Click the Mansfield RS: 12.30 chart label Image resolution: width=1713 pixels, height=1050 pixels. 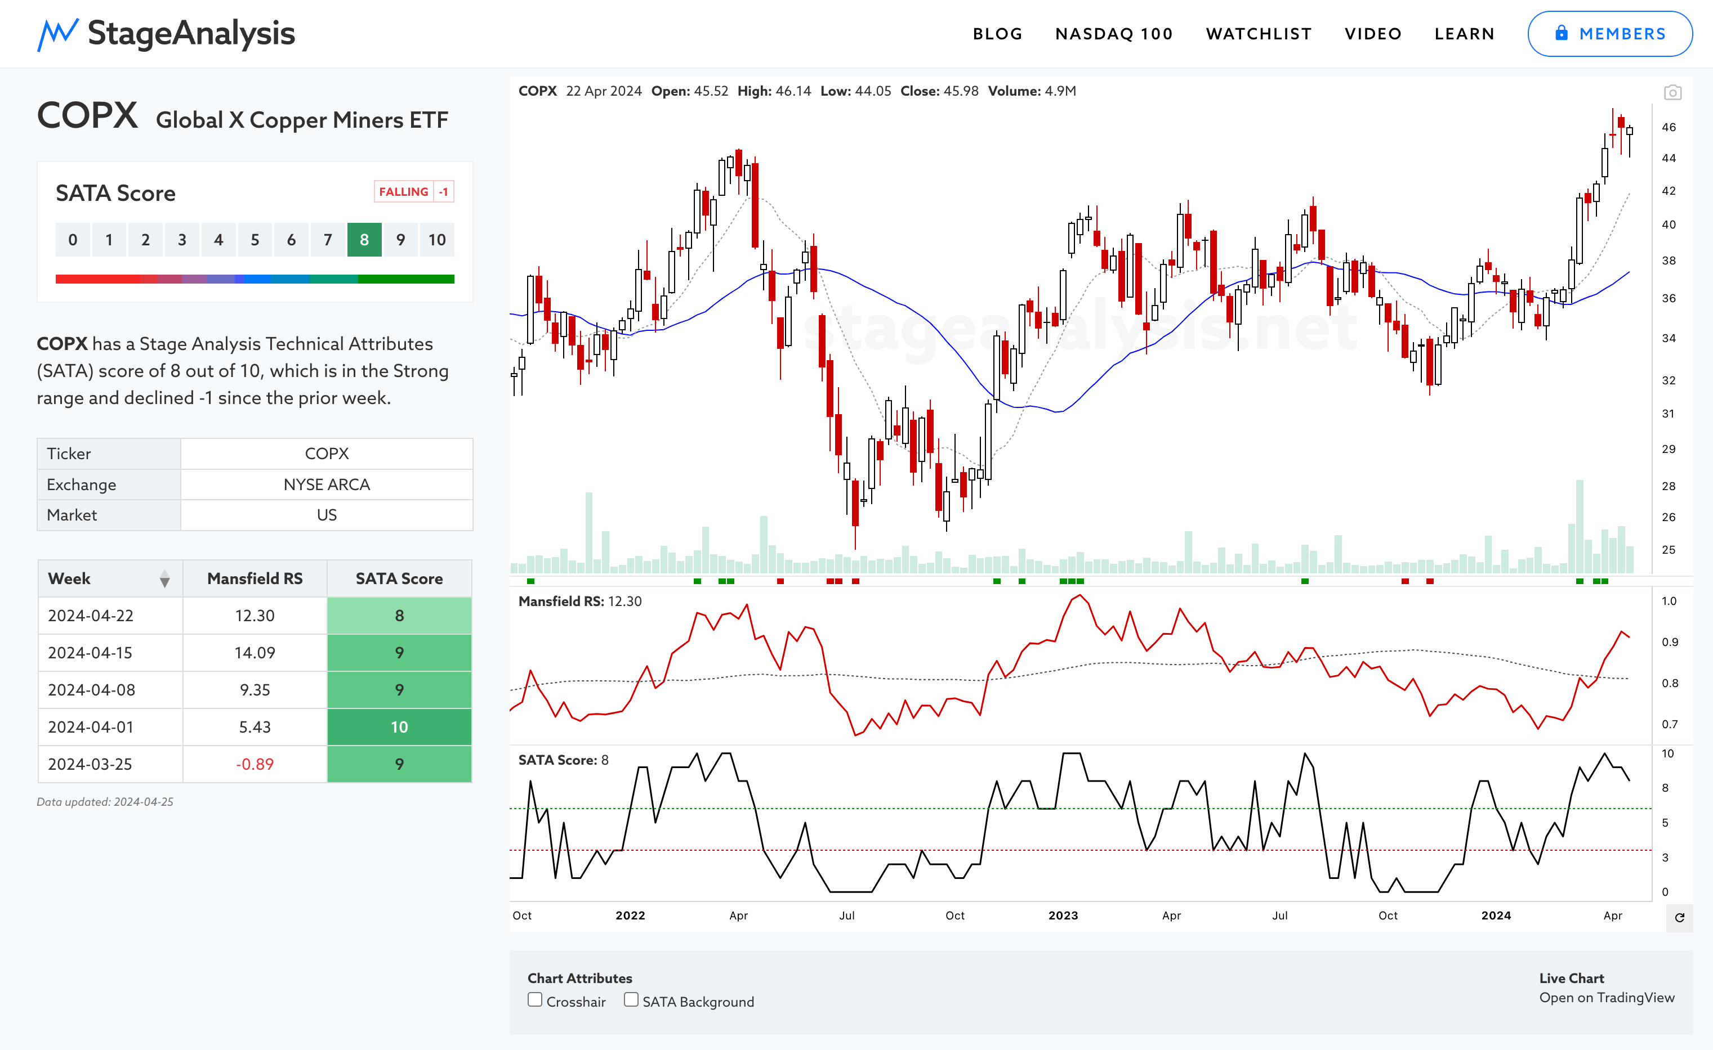(x=580, y=602)
